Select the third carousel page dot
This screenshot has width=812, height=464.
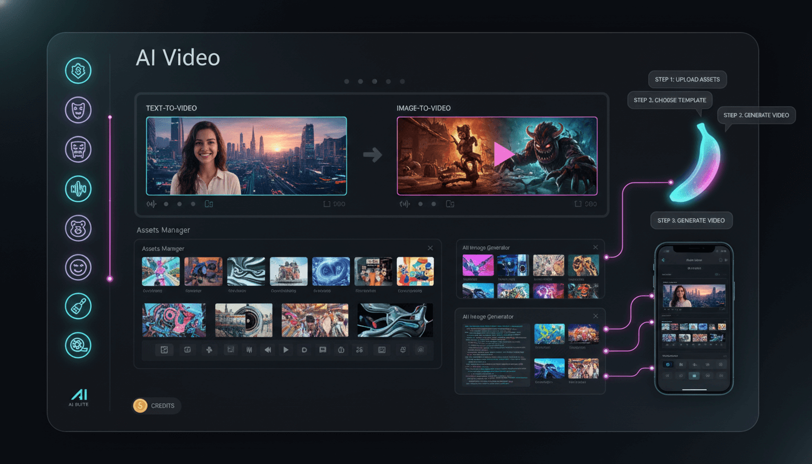[375, 81]
